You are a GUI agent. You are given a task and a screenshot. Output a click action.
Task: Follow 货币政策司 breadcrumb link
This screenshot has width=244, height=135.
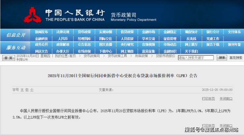[x=92, y=56]
